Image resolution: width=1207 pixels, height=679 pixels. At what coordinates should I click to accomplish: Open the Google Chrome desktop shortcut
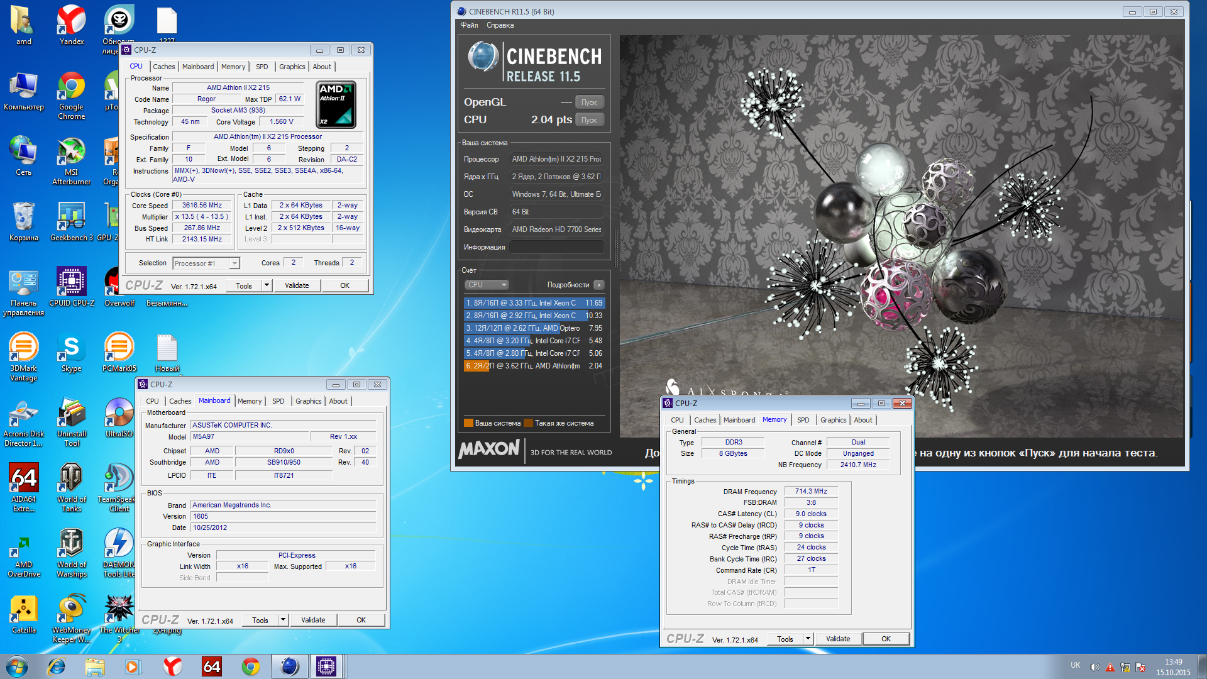tap(72, 95)
